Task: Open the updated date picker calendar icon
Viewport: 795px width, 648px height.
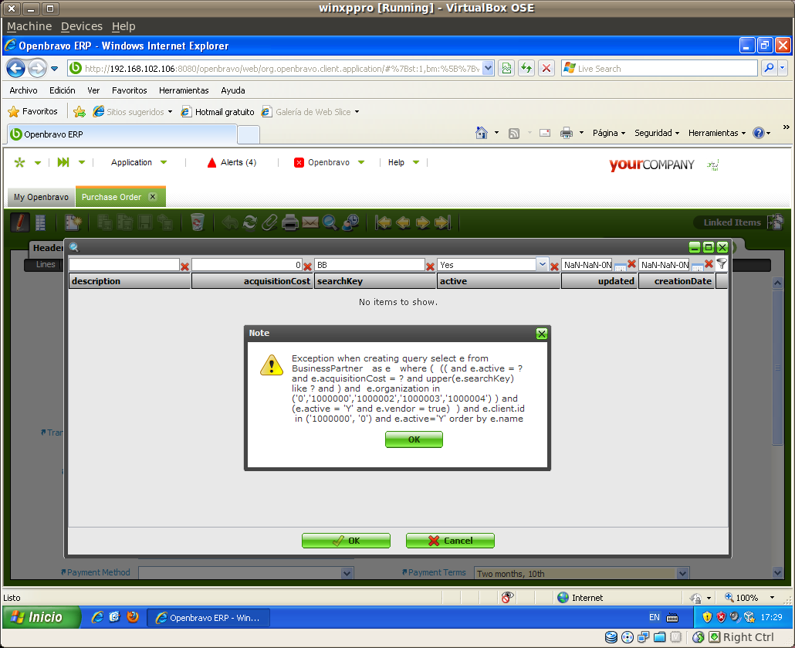Action: coord(620,266)
